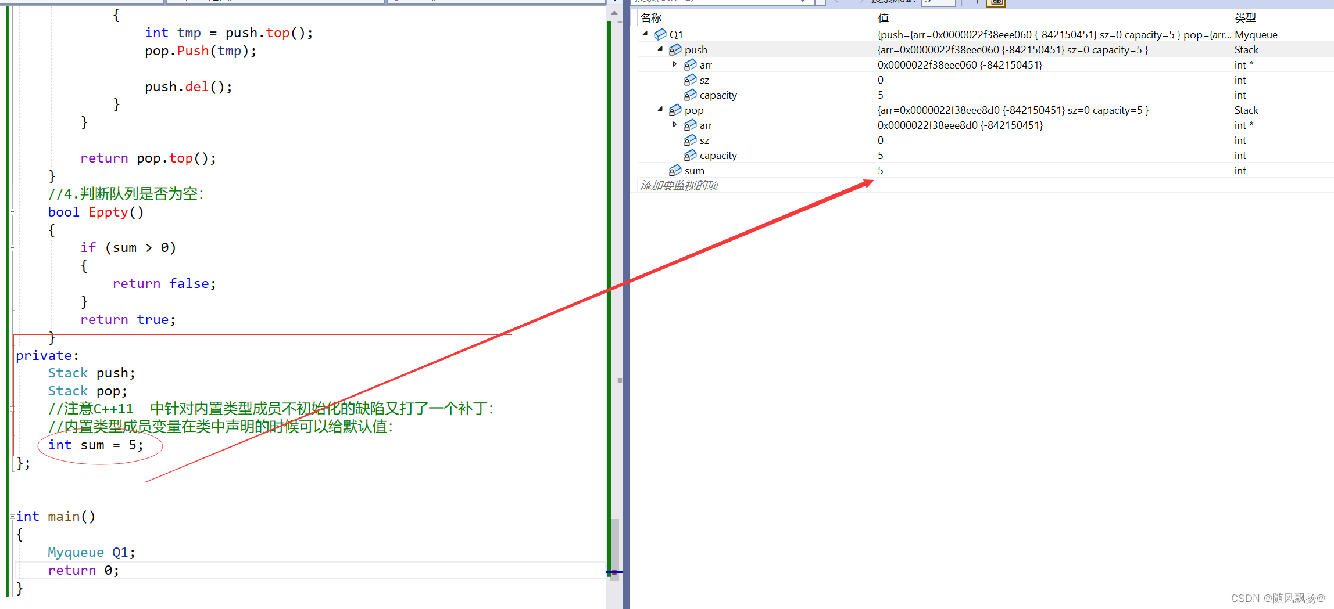
Task: Click the sum member field icon
Action: click(675, 171)
